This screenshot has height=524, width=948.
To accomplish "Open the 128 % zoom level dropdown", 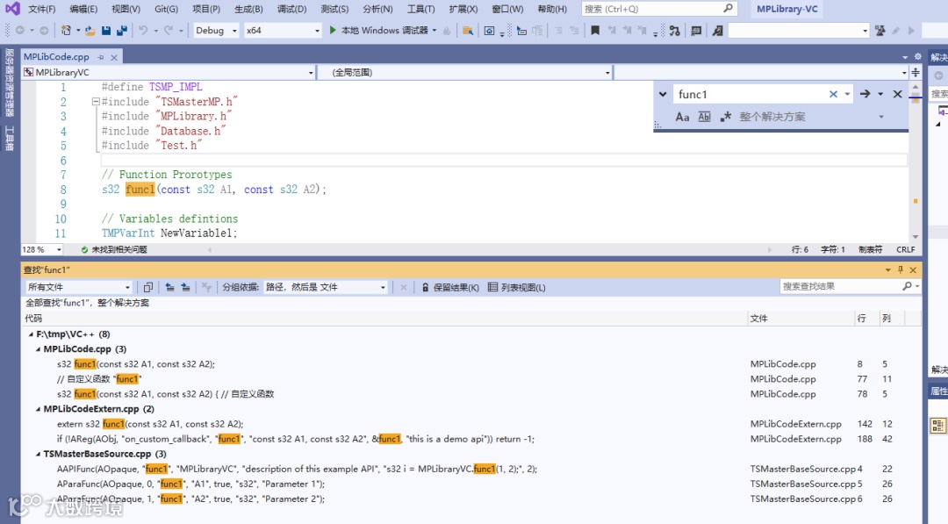I will [42, 249].
